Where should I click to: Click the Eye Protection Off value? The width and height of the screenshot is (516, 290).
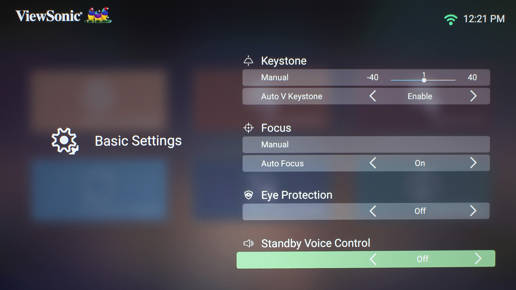[420, 211]
